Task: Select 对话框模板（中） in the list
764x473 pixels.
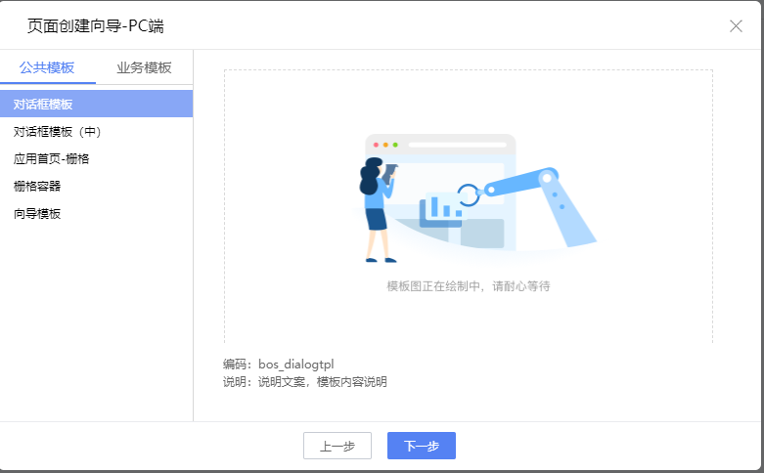Action: tap(97, 131)
